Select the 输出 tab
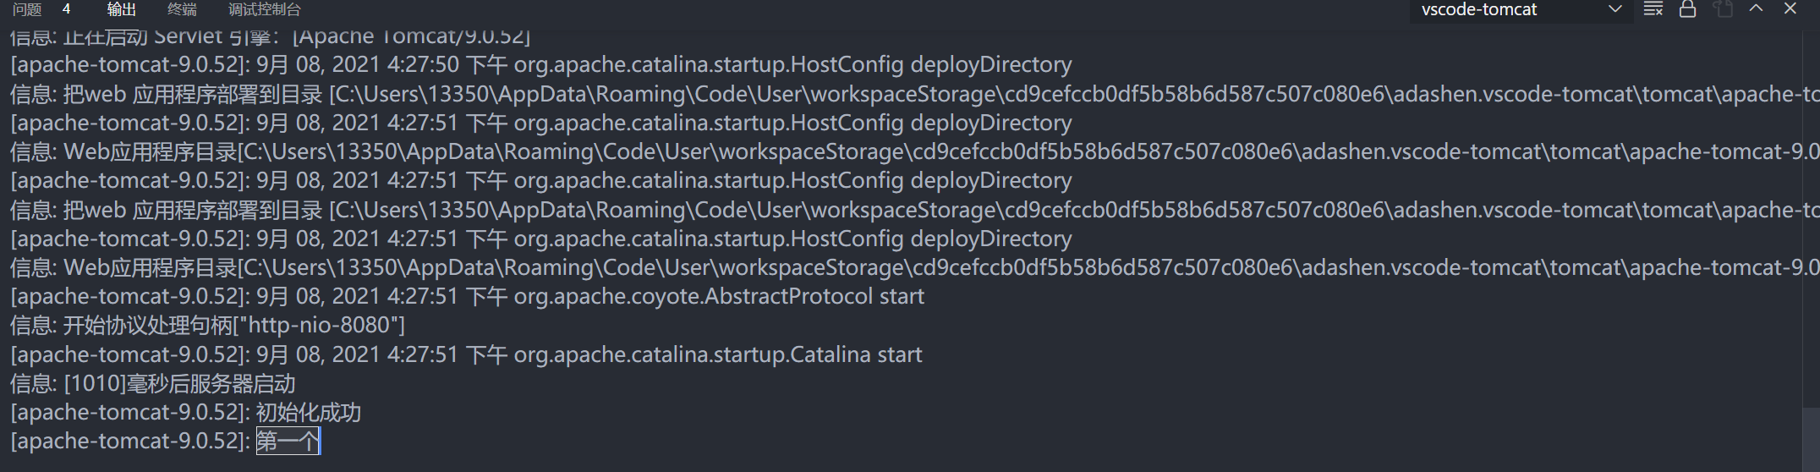 (x=122, y=9)
